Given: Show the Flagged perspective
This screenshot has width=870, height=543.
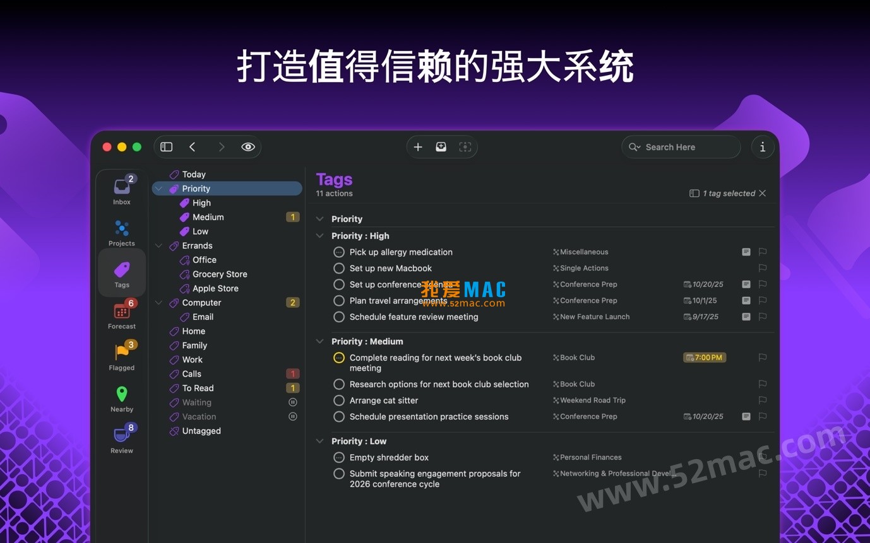Looking at the screenshot, I should 121,355.
